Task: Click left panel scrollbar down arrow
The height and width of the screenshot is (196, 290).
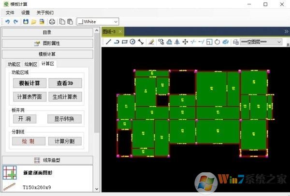Action: coord(97,189)
